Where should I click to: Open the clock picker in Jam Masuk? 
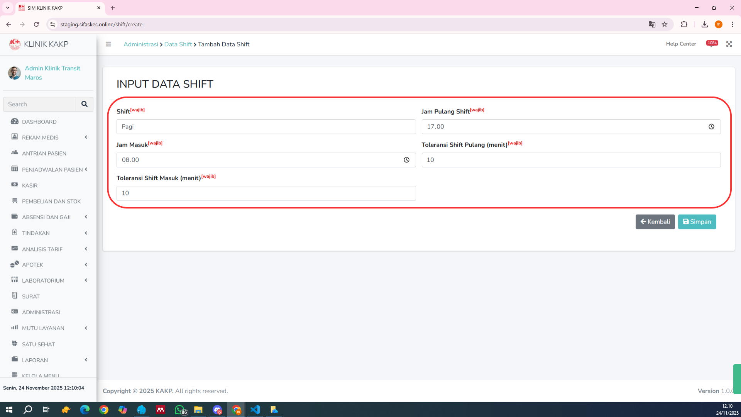tap(406, 160)
